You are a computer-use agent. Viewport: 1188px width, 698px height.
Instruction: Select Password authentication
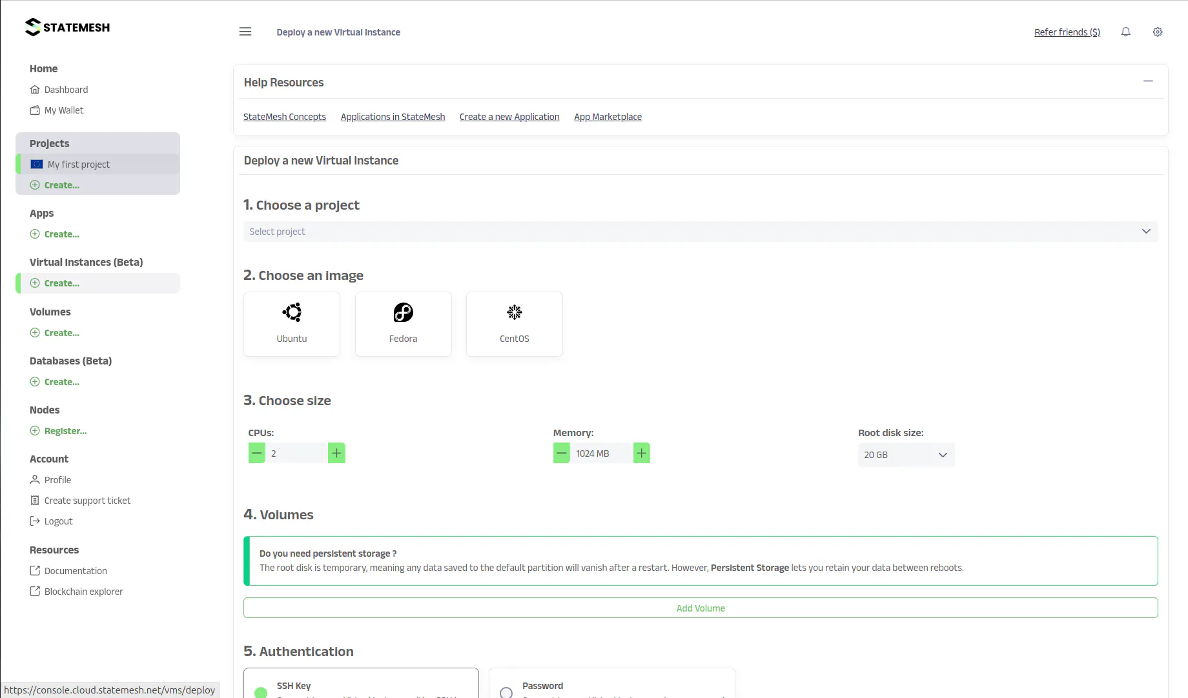[x=611, y=683]
